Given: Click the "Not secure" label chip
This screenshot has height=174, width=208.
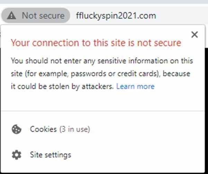Looking at the screenshot, I should click(x=36, y=15).
